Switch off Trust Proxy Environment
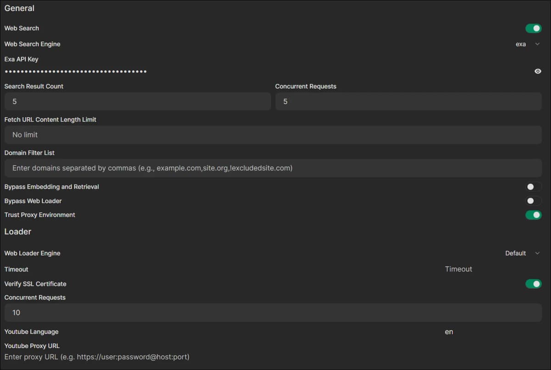Viewport: 551px width, 370px height. pyautogui.click(x=534, y=215)
